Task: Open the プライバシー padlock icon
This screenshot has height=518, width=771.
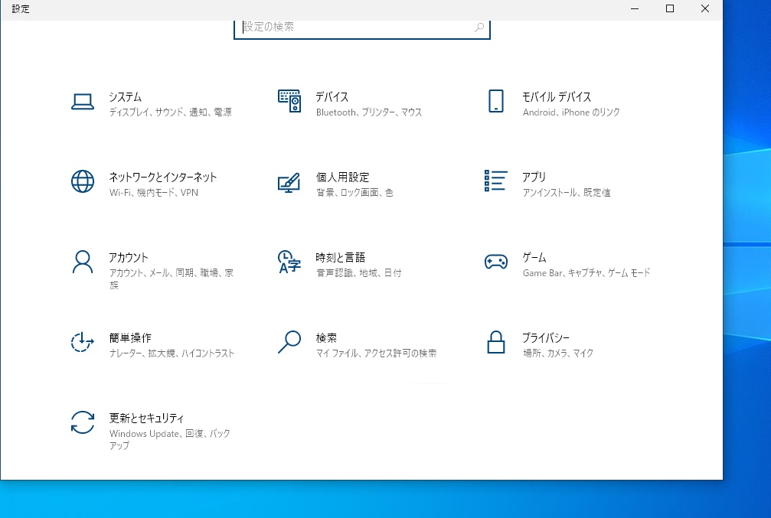Action: tap(495, 341)
